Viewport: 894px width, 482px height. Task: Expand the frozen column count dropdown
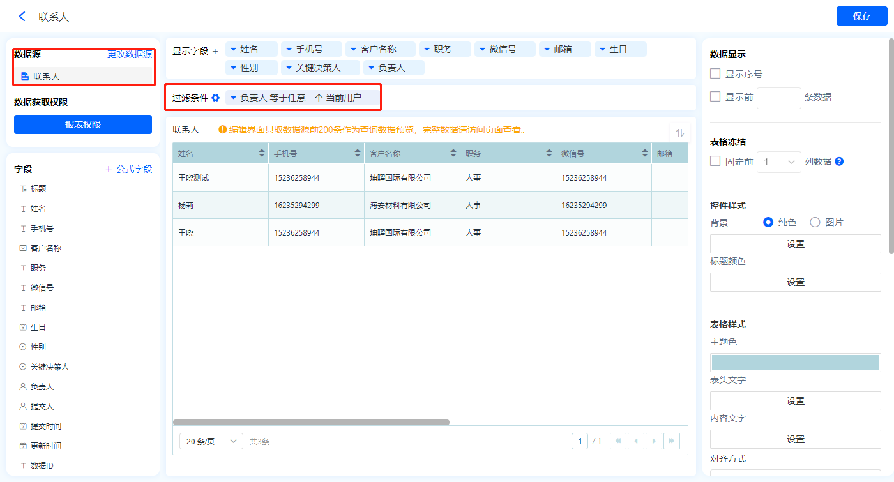point(778,162)
